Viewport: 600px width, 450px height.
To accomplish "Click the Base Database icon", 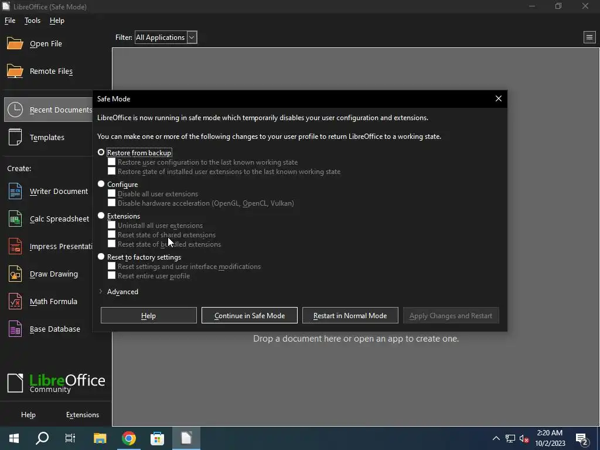I will point(15,329).
